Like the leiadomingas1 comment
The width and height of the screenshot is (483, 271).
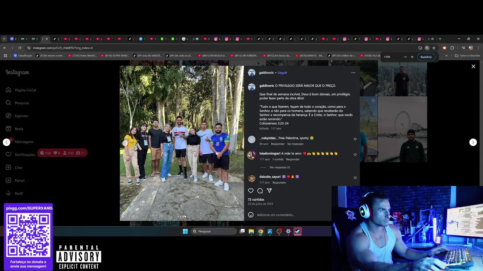tap(355, 155)
